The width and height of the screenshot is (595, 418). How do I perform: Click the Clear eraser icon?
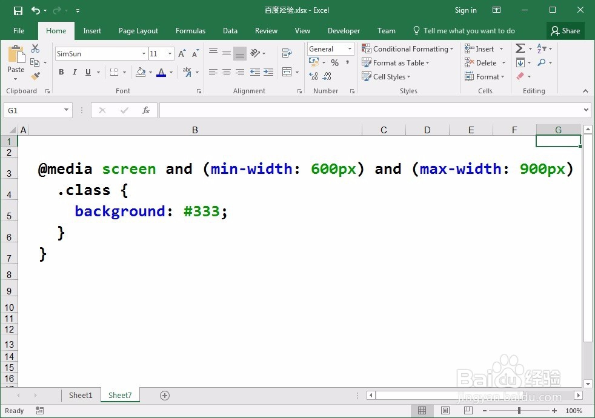coord(520,76)
